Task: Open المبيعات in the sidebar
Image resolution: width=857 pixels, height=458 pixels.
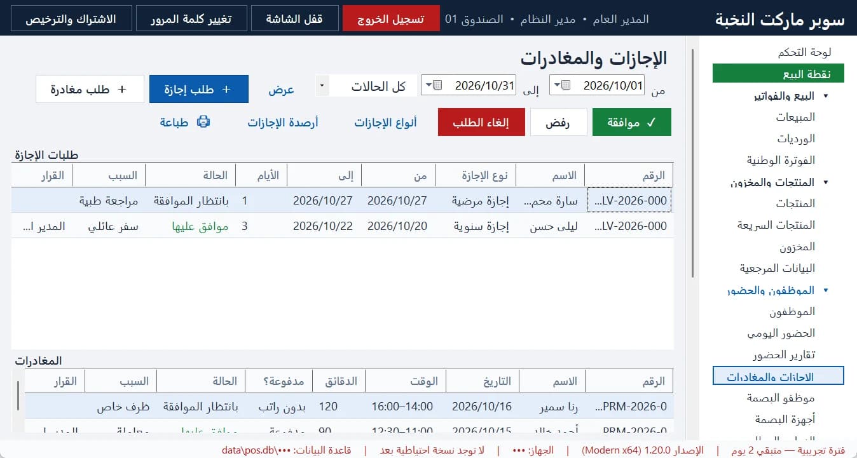Action: (795, 117)
